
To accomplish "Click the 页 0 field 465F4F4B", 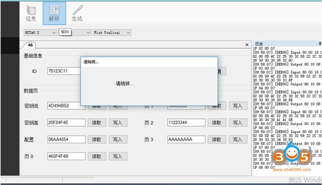I will pyautogui.click(x=66, y=156).
